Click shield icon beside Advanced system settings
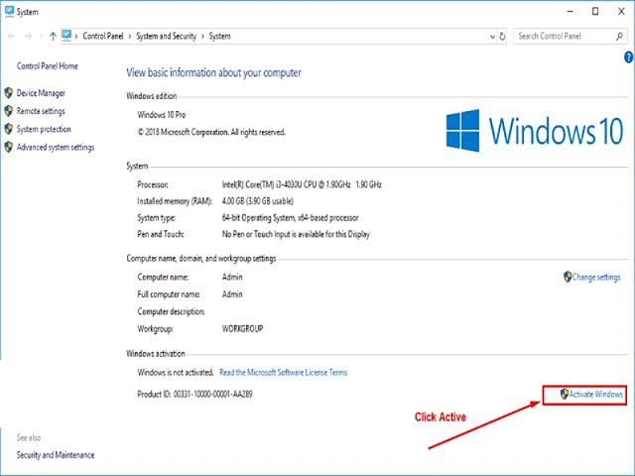 click(9, 147)
